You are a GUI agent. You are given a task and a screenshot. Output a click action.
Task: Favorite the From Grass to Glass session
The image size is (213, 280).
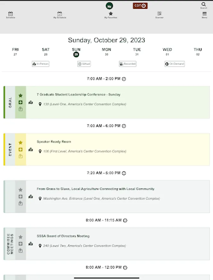[21, 190]
